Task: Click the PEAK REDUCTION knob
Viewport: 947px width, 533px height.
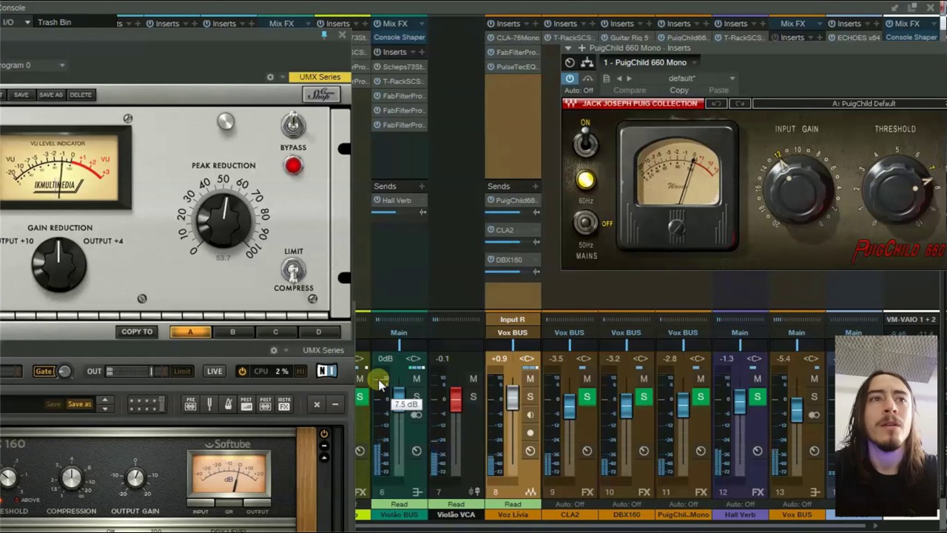Action: [x=223, y=220]
